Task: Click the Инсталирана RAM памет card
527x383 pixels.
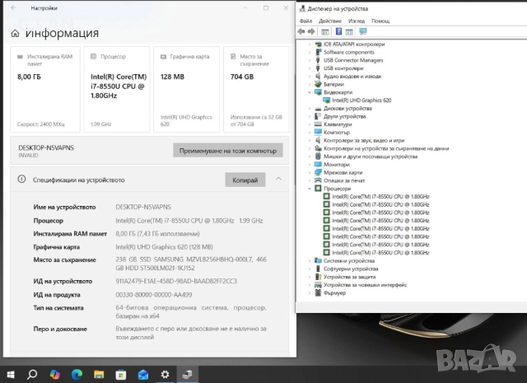Action: 45,90
